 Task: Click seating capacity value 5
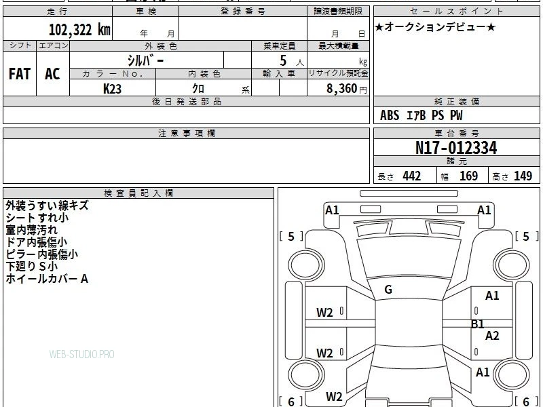[283, 60]
